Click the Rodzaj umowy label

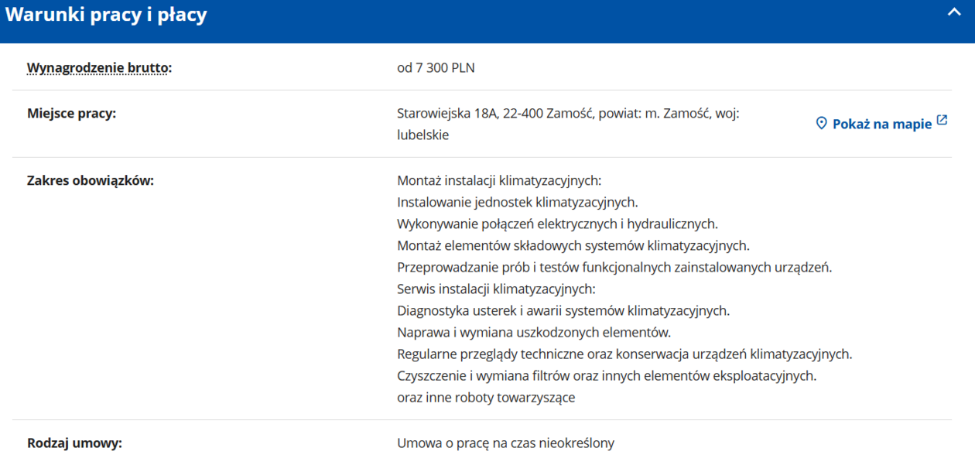75,443
